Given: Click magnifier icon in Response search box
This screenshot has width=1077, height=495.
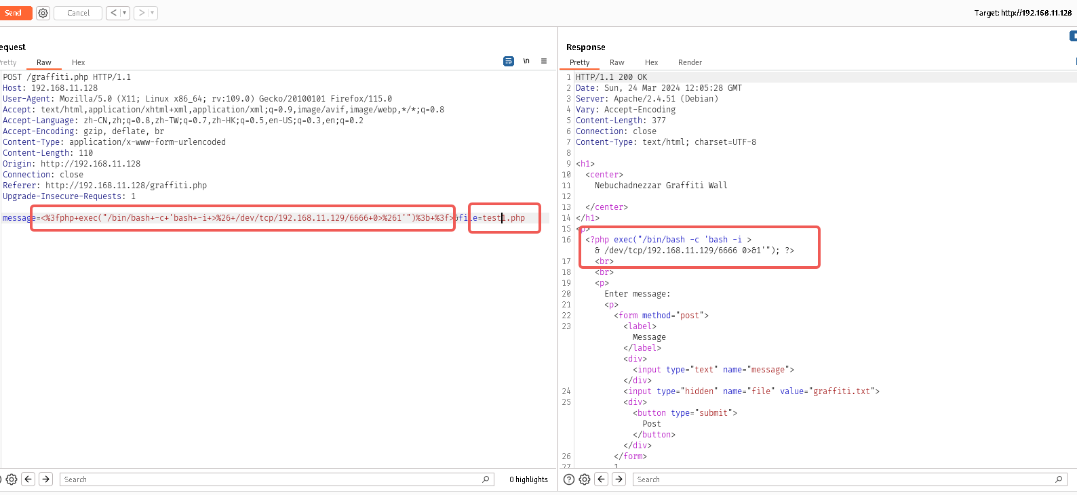Looking at the screenshot, I should (1059, 479).
